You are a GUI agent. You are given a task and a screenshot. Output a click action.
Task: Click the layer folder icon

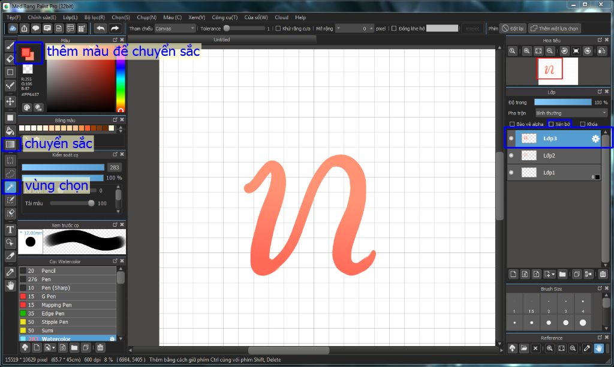click(x=562, y=274)
